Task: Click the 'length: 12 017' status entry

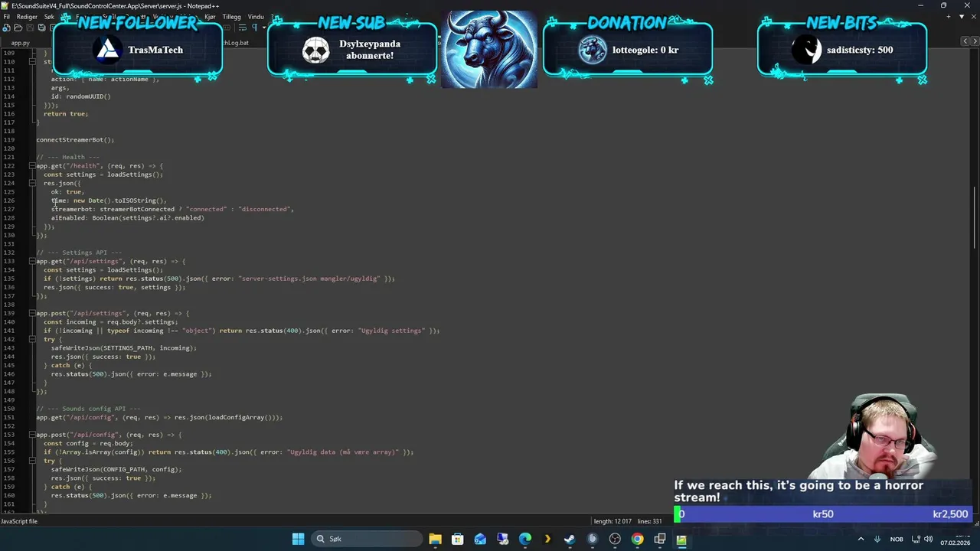Action: (x=613, y=521)
